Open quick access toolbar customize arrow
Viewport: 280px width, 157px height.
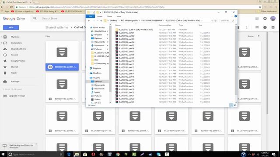coord(101,12)
